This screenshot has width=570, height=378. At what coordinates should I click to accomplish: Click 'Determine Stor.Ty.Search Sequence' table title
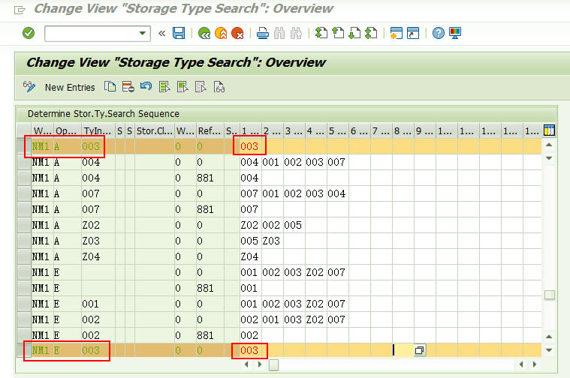coord(104,114)
